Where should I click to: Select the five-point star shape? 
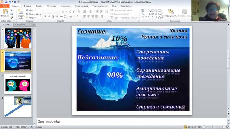pos(160,17)
